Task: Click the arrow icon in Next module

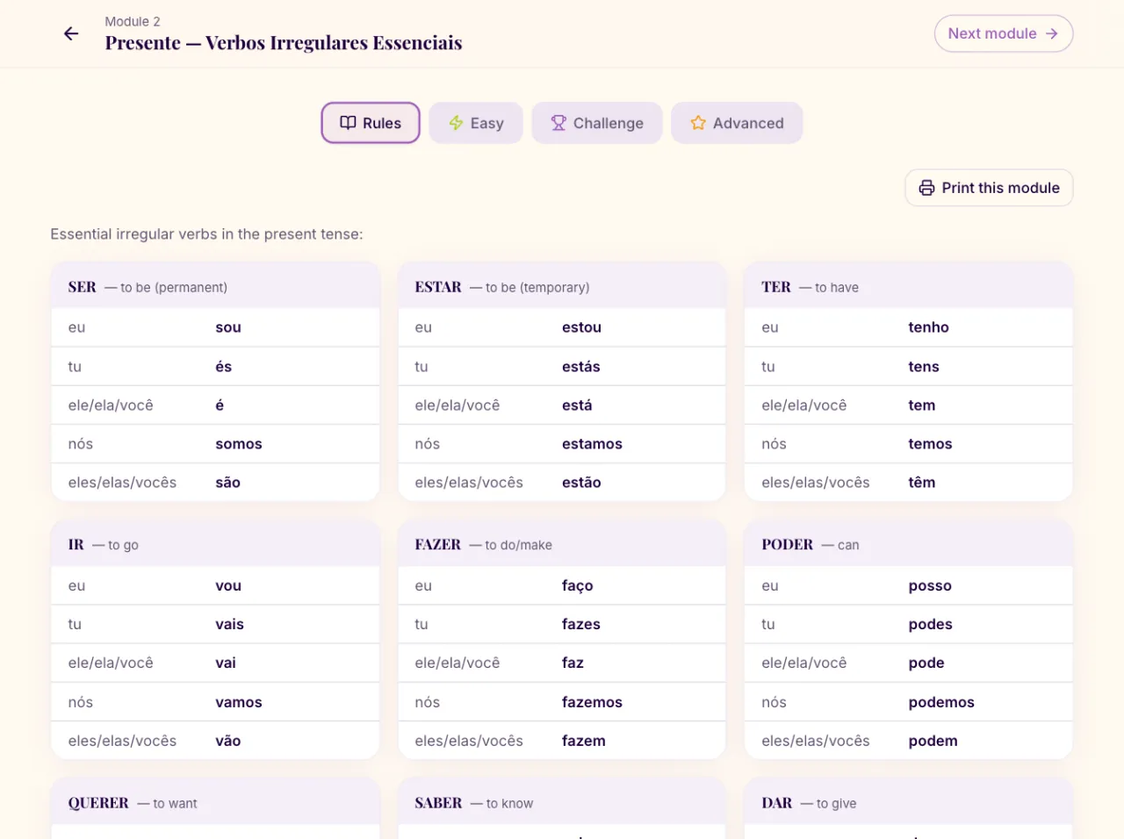Action: point(1052,33)
